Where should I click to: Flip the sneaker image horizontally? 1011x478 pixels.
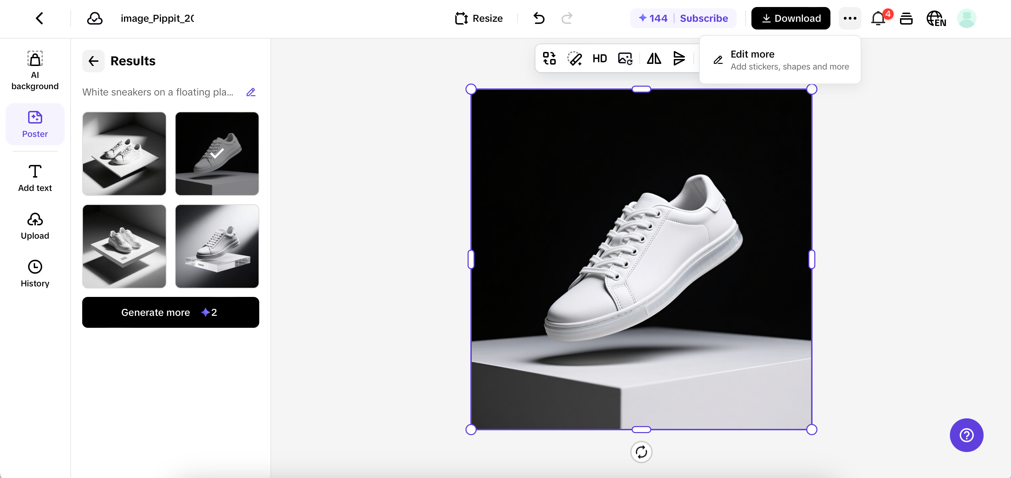(x=654, y=58)
